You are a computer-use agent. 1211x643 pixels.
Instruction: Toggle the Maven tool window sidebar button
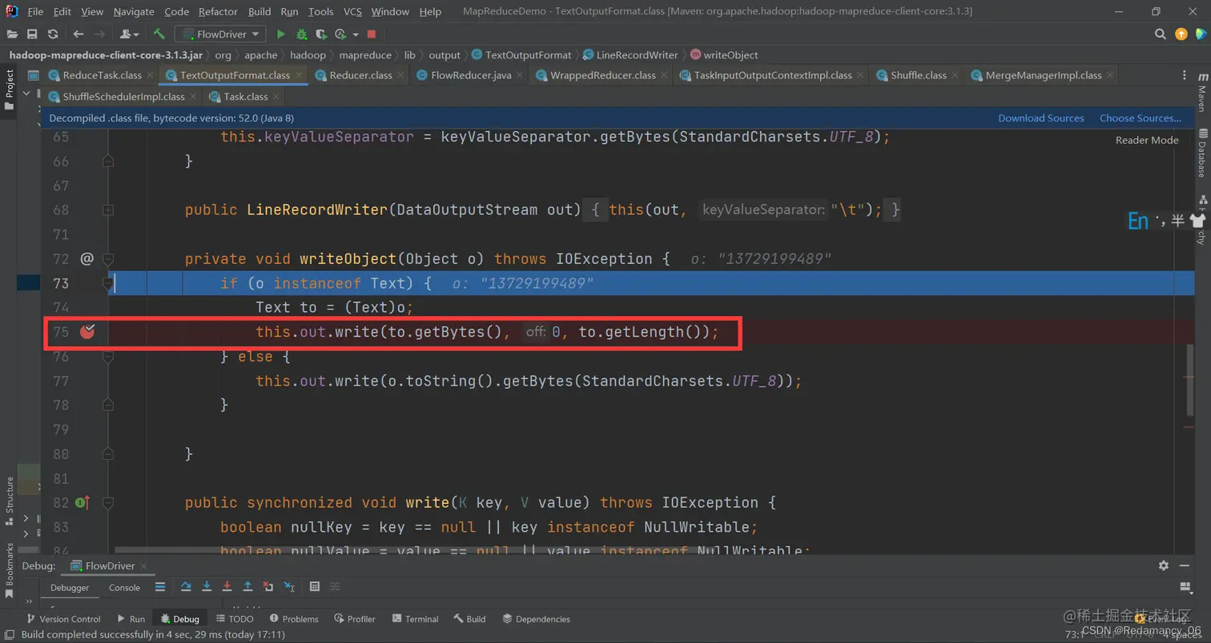click(x=1202, y=93)
